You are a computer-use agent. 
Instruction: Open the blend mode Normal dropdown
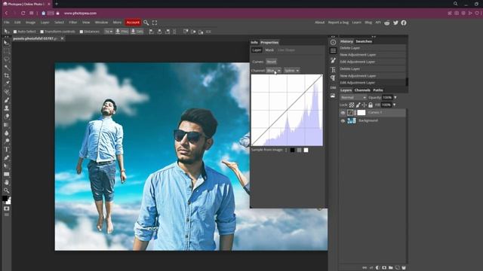click(x=353, y=97)
